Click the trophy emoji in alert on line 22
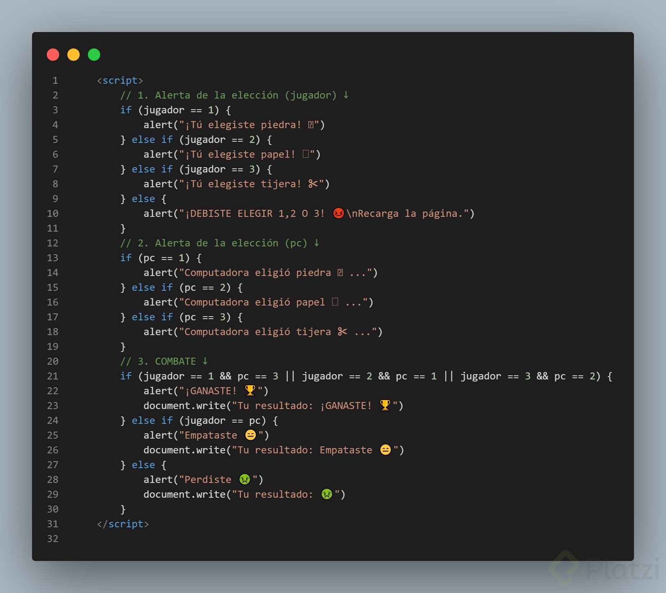The height and width of the screenshot is (593, 666). point(250,391)
